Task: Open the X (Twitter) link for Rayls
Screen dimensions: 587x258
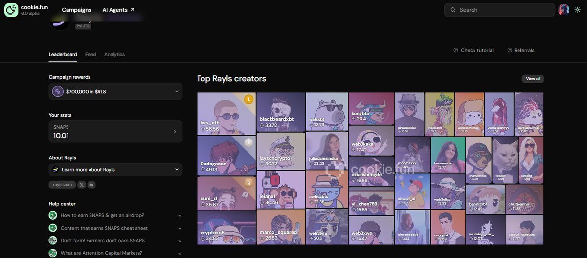Action: tap(82, 185)
